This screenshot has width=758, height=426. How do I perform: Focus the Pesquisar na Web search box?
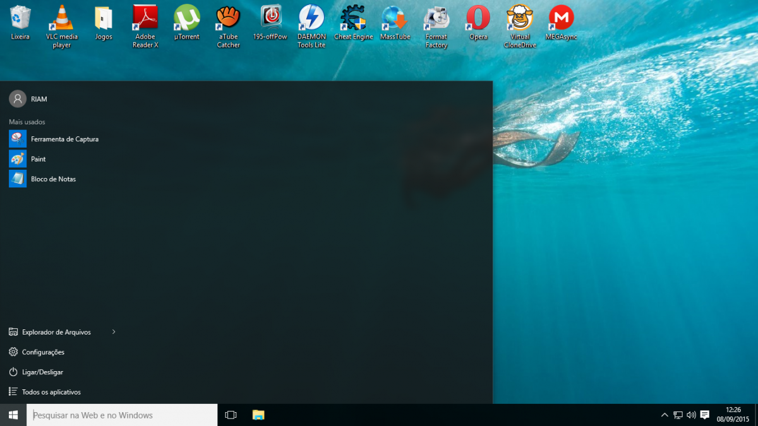[x=122, y=415]
